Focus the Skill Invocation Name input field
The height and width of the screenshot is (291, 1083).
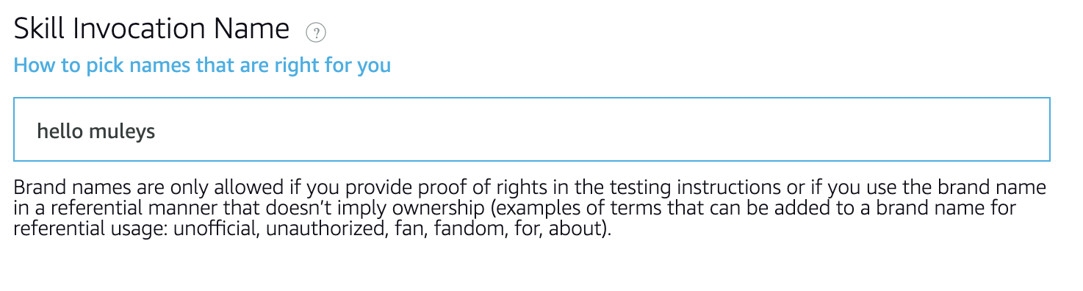coord(532,129)
